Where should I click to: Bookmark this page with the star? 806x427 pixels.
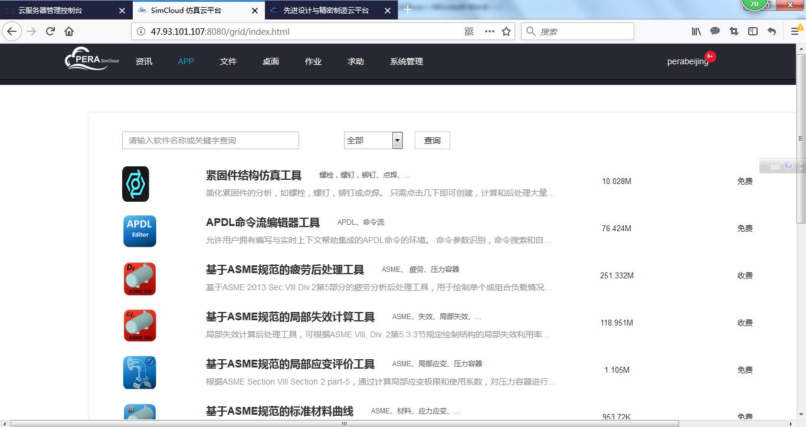point(506,31)
